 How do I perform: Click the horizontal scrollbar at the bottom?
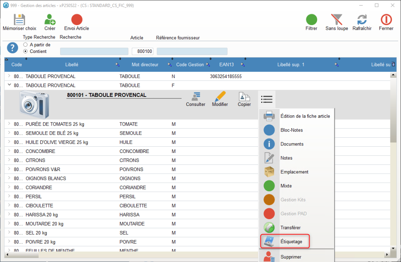pyautogui.click(x=196, y=255)
